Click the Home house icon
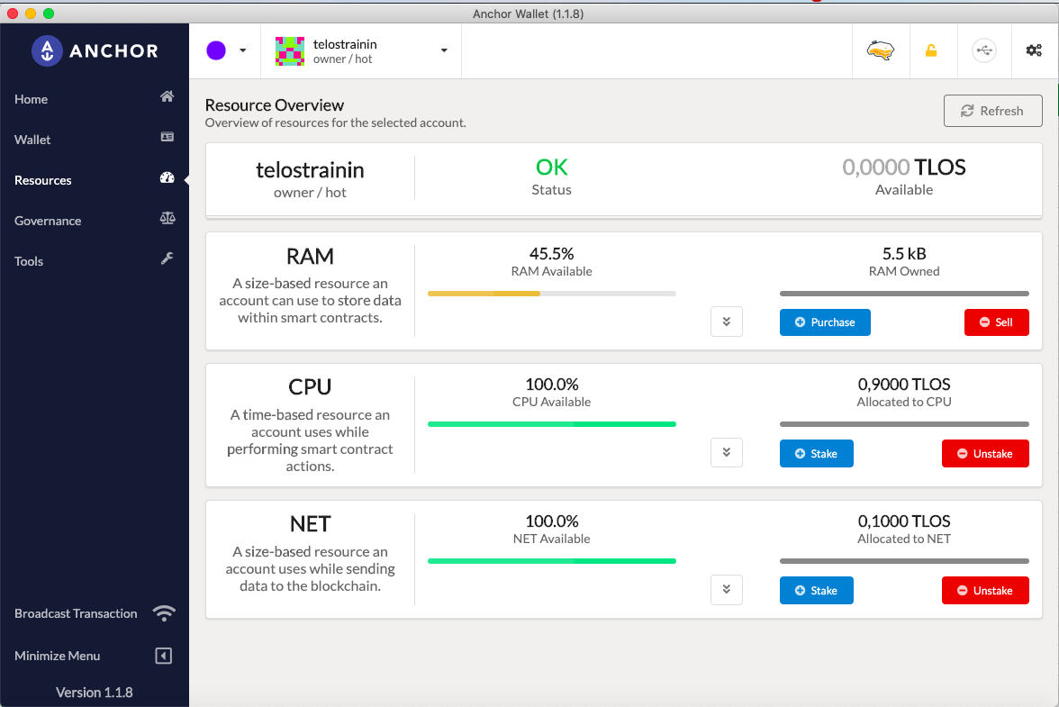 point(167,96)
